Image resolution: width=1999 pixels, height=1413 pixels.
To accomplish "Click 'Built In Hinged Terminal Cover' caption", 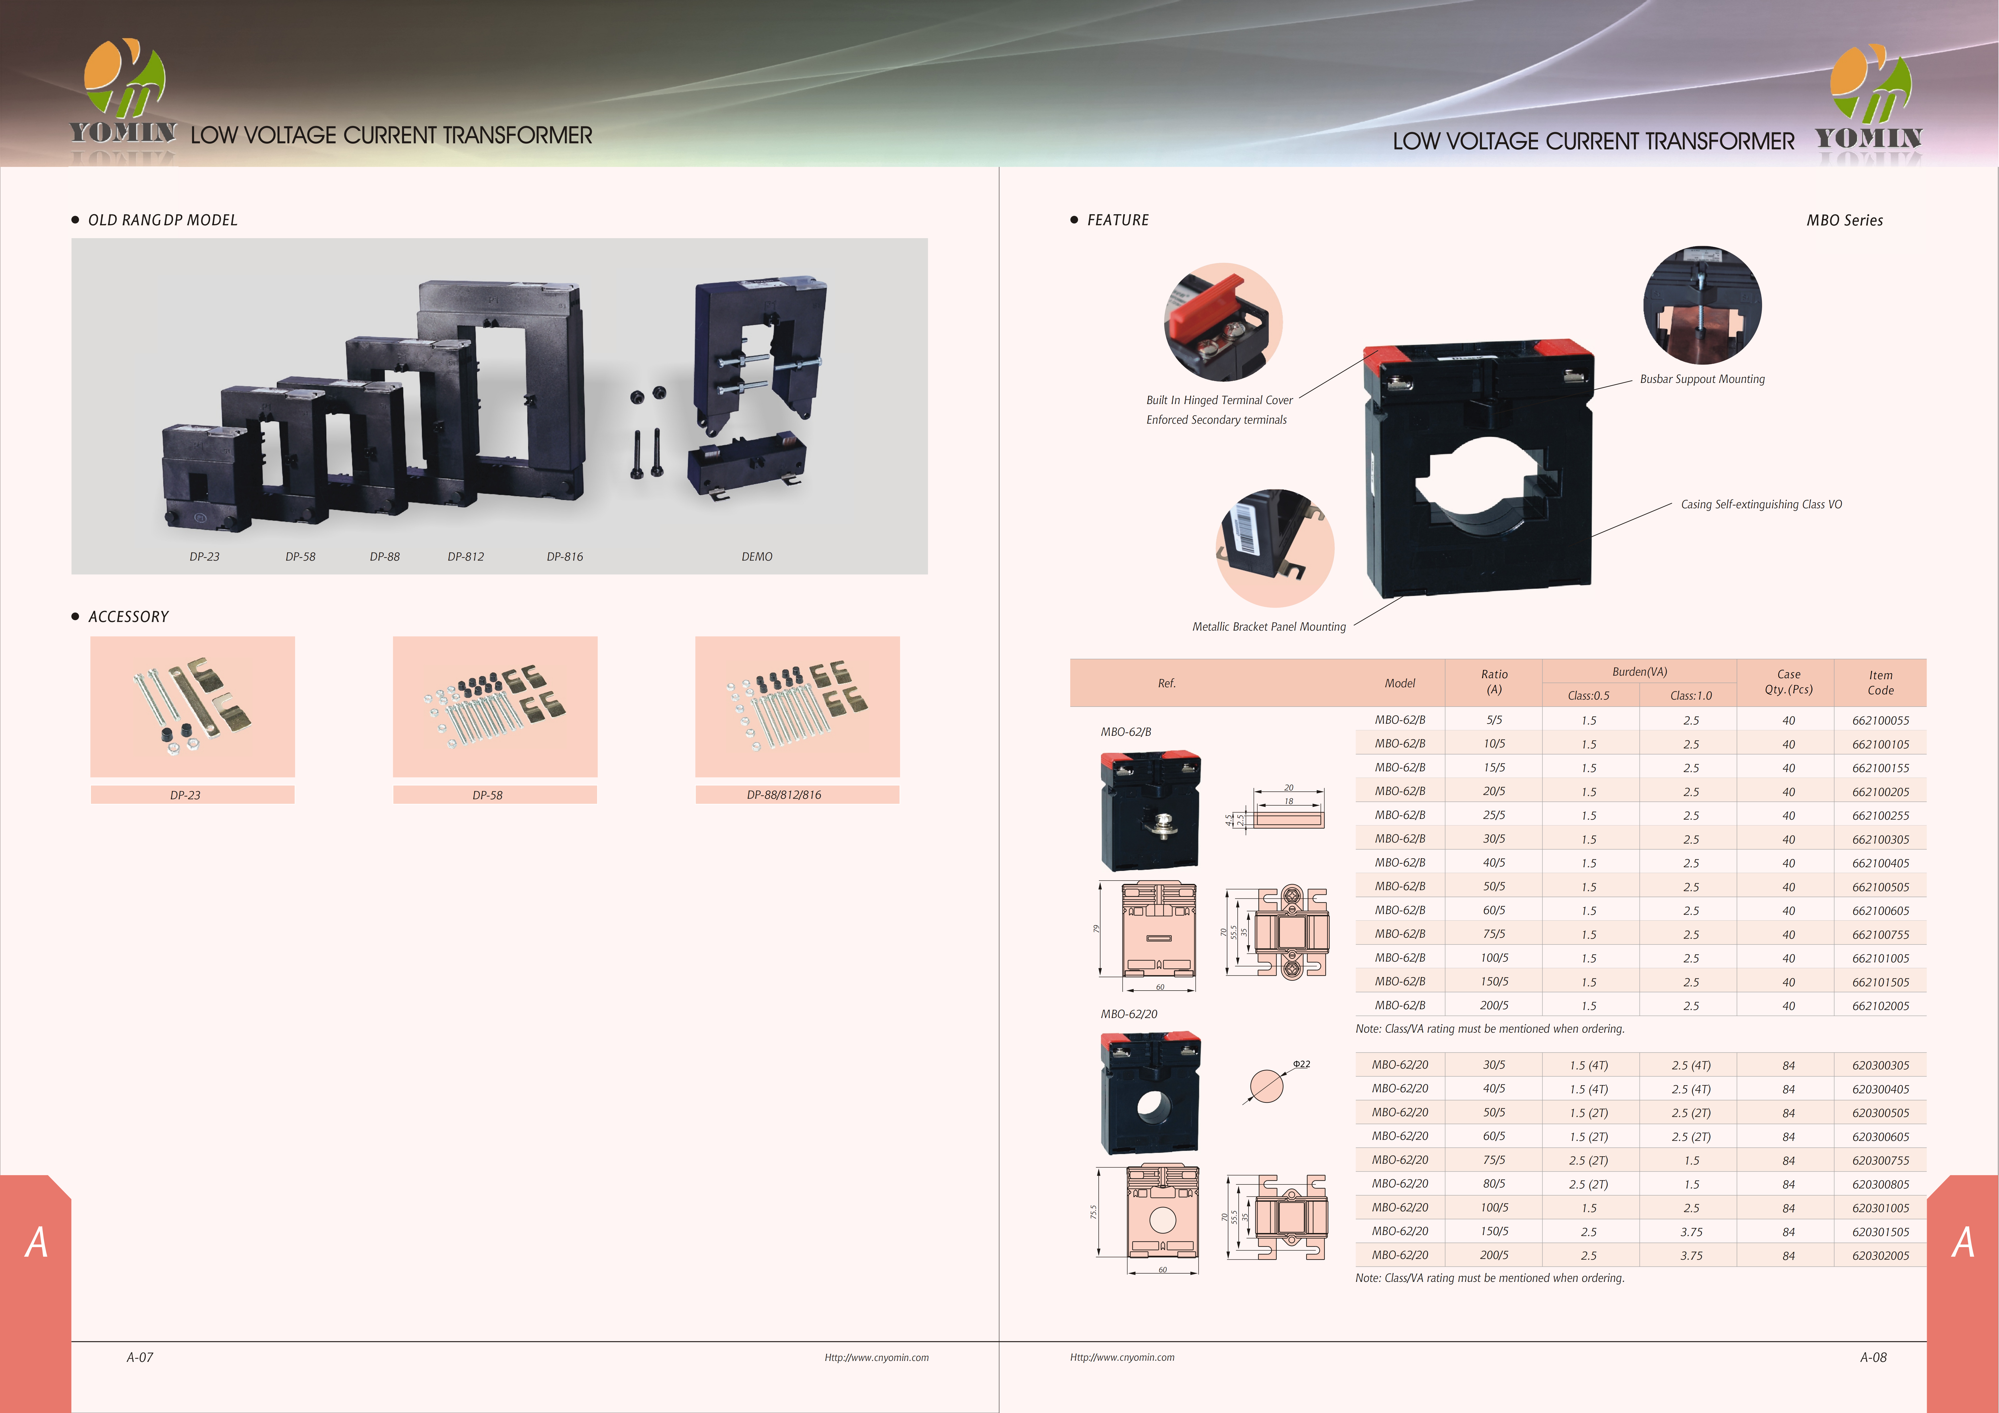I will pos(1220,401).
